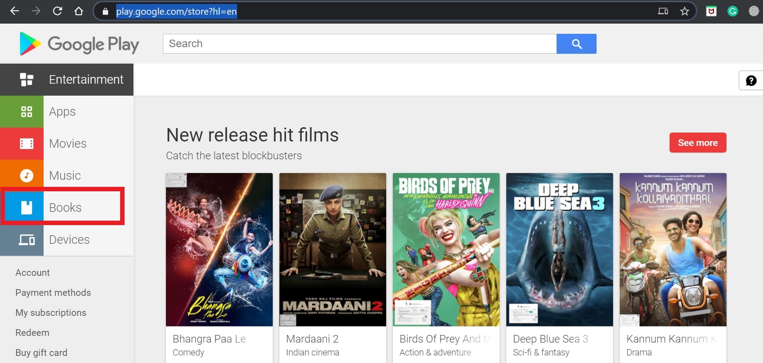The height and width of the screenshot is (363, 763).
Task: Open the Entertainment section
Action: 67,80
